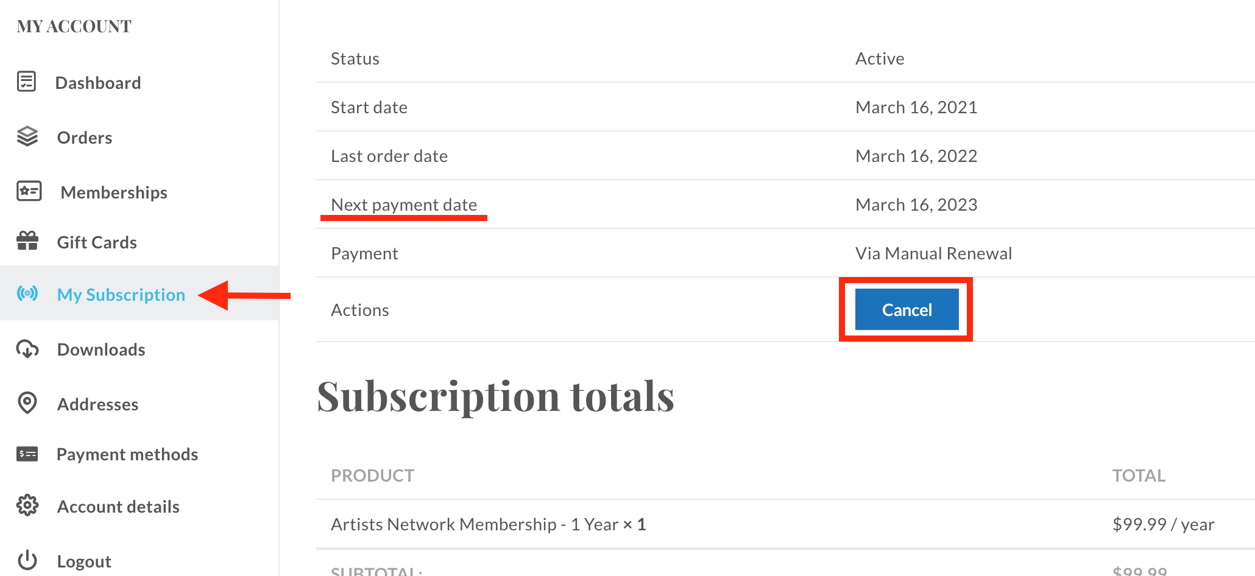Click the Addresses location pin icon
This screenshot has width=1255, height=576.
tap(27, 403)
